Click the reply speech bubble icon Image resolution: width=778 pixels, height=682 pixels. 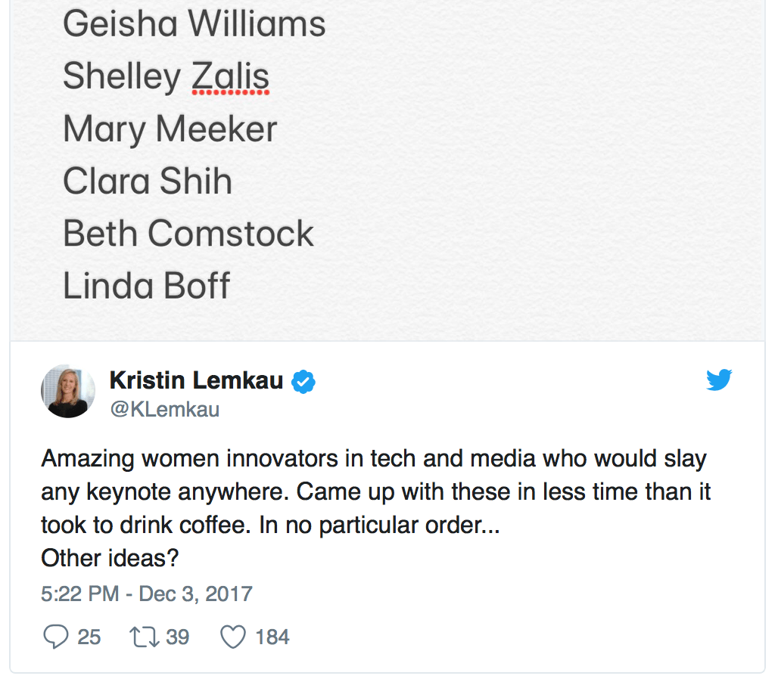point(55,637)
